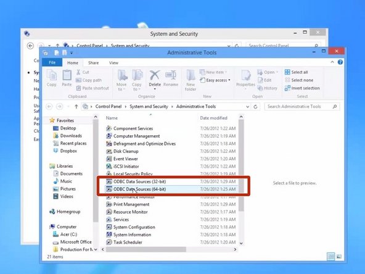Switch to the Share ribbon tab
Screen dimensions: 365x274
(x=93, y=63)
